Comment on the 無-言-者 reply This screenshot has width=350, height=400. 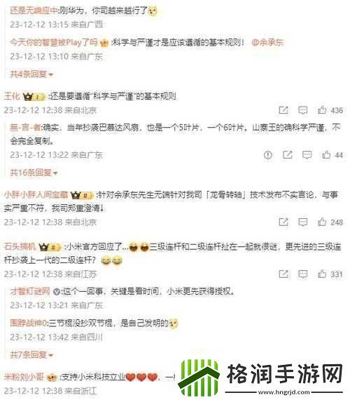(307, 155)
